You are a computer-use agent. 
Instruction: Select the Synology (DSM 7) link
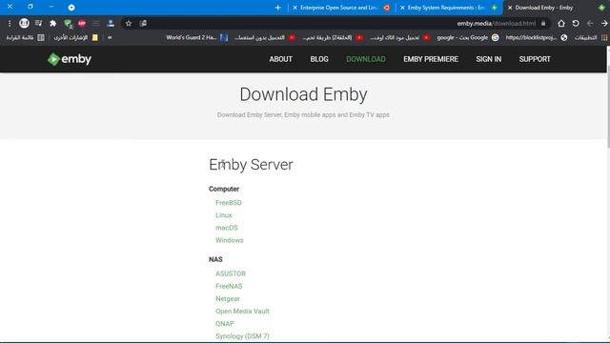(x=242, y=336)
